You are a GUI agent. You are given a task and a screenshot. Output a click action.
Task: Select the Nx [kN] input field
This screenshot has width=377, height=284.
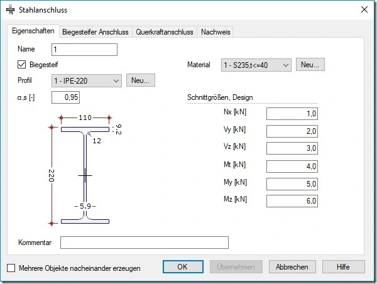click(292, 114)
